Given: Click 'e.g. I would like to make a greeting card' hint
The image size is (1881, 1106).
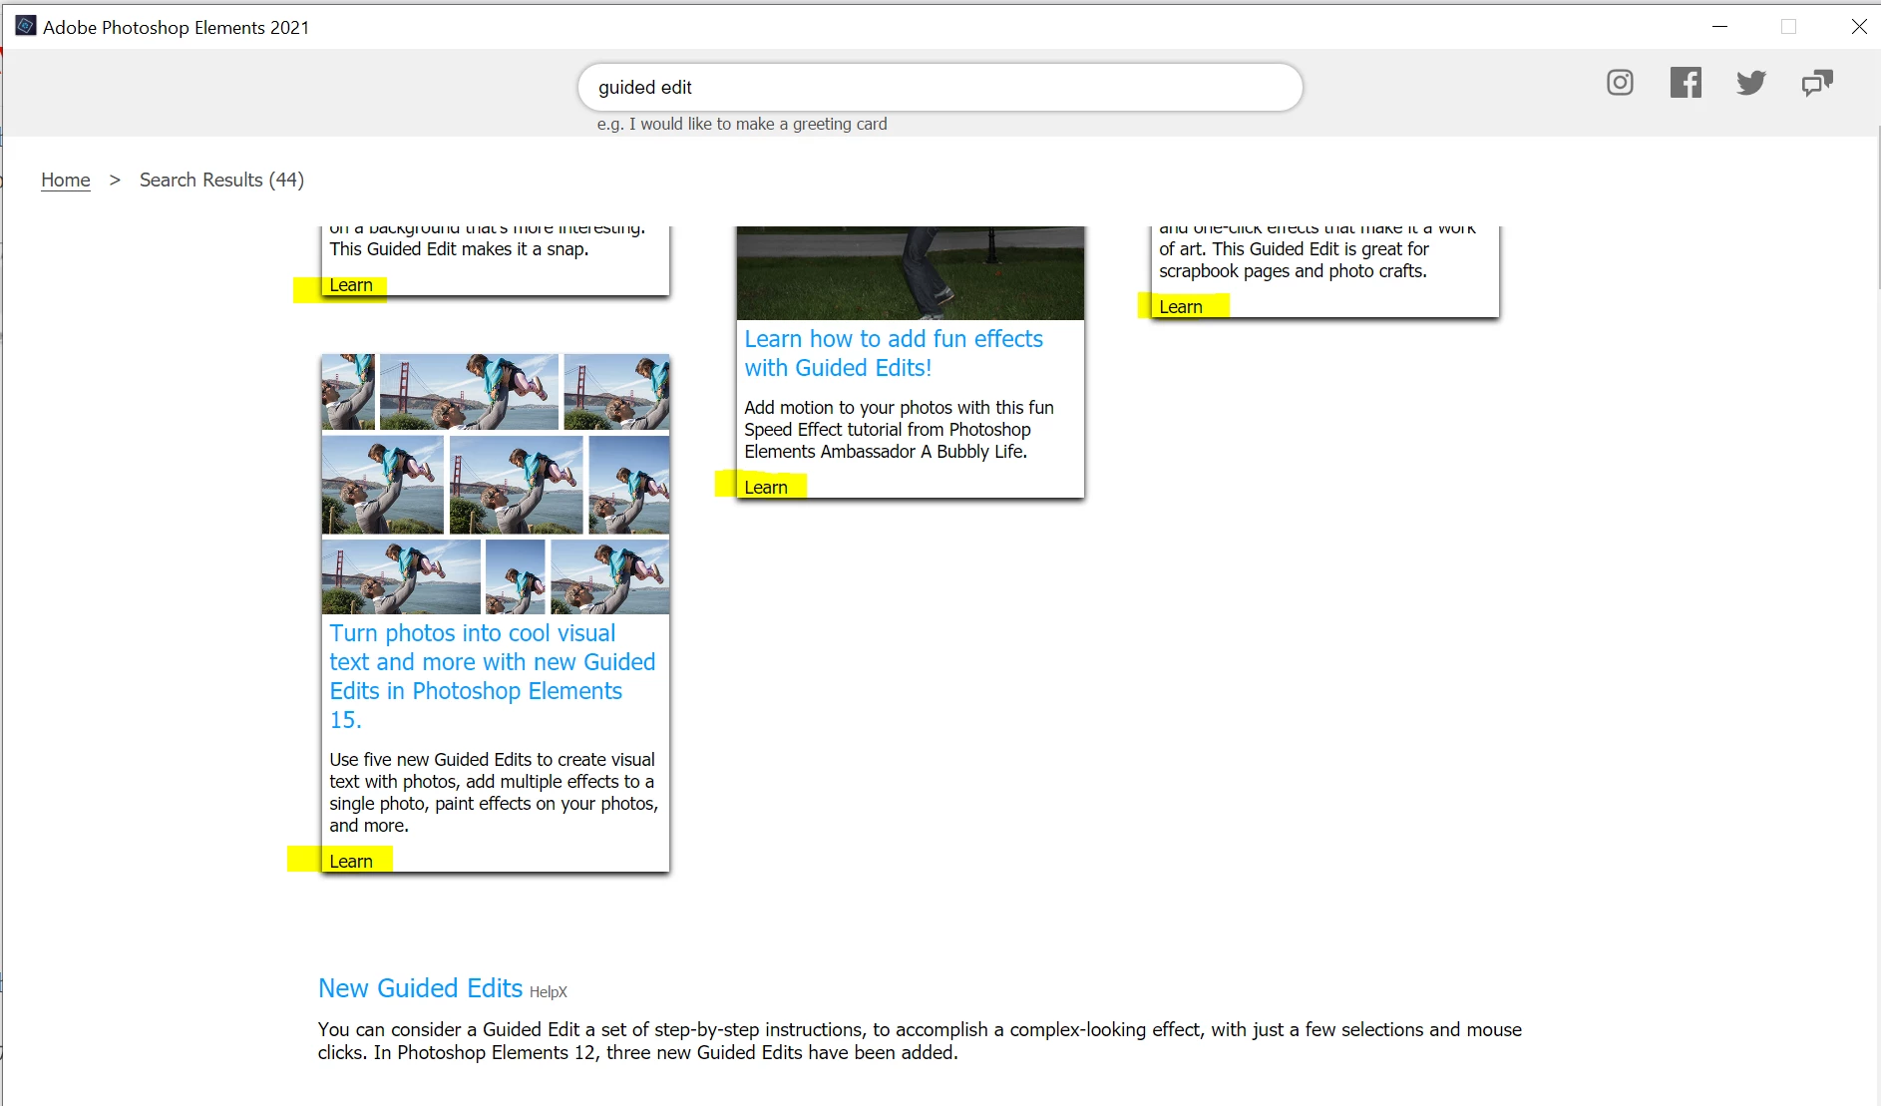Looking at the screenshot, I should tap(742, 125).
